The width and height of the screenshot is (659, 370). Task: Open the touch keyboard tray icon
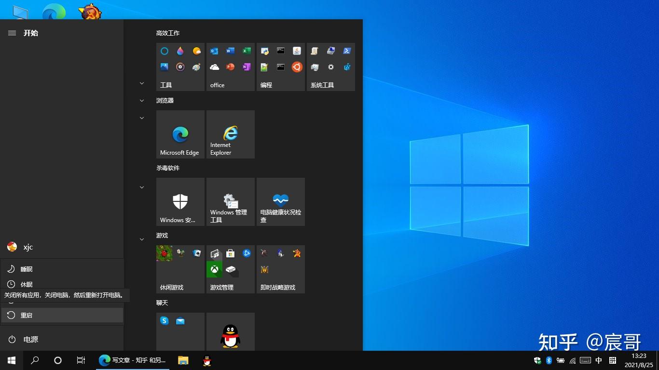pyautogui.click(x=585, y=360)
